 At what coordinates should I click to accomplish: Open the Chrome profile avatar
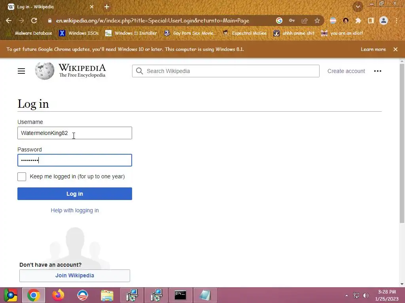click(384, 21)
